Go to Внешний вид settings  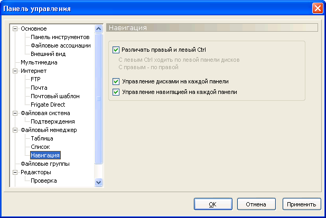click(48, 54)
